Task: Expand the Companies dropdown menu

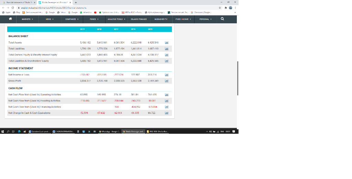Action: pos(72,19)
